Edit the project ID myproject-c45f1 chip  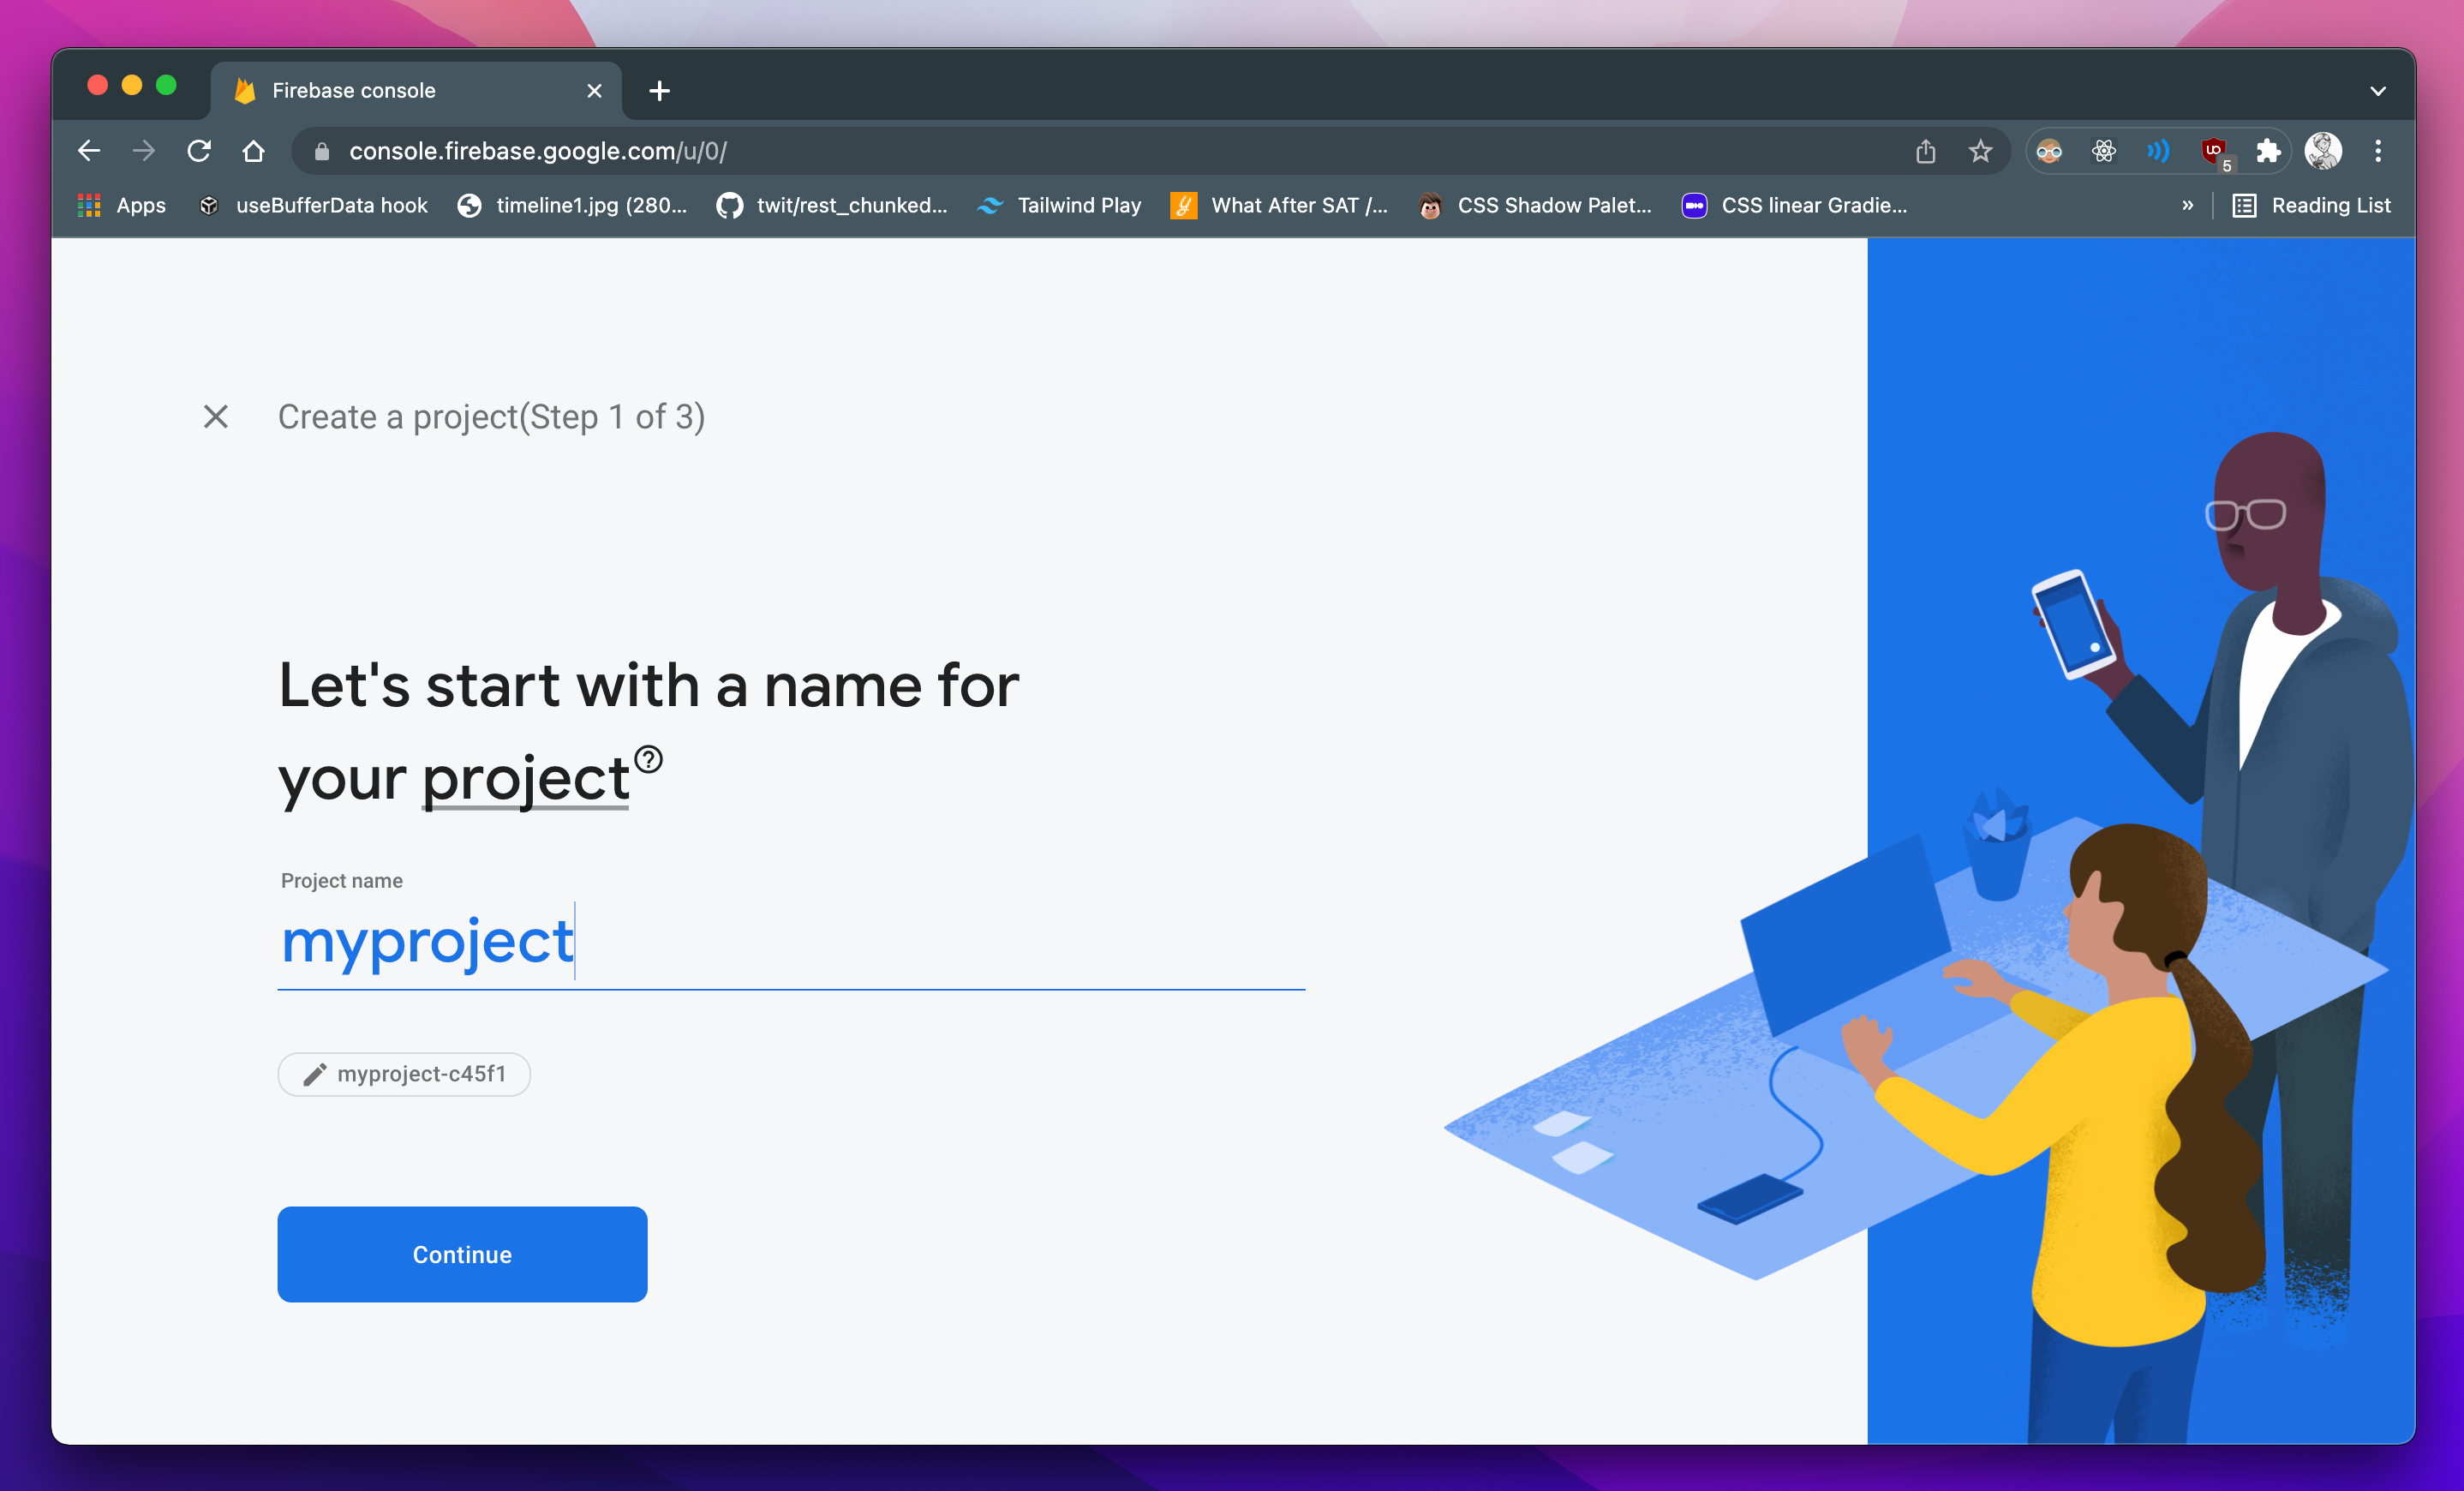404,1074
